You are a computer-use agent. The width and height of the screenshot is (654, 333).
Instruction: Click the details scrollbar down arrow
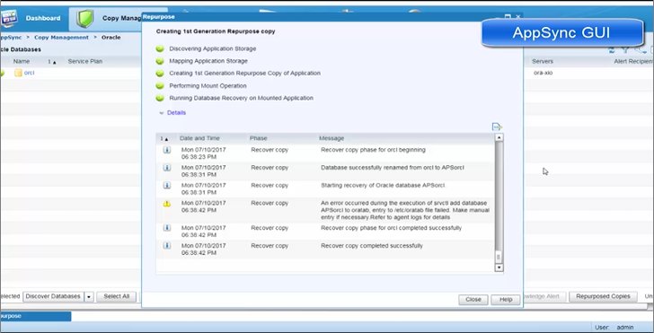tap(499, 267)
